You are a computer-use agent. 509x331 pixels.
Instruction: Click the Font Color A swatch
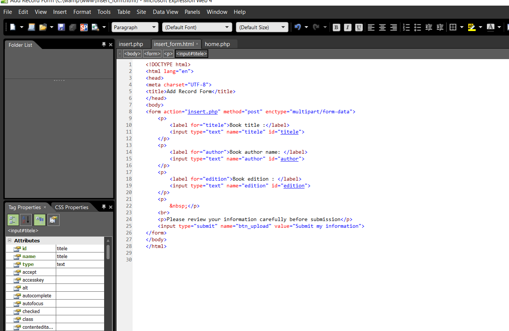point(490,27)
